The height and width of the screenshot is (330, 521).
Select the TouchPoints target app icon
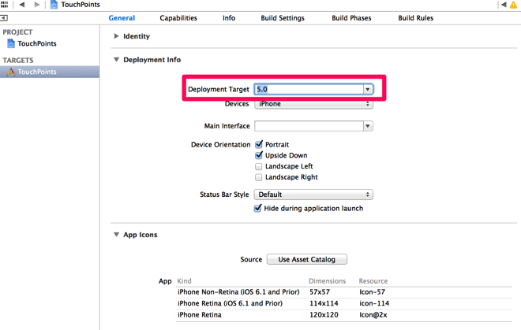coord(11,72)
